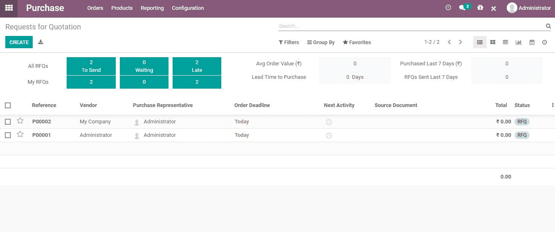Switch to kanban view
The image size is (555, 232).
pos(493,42)
